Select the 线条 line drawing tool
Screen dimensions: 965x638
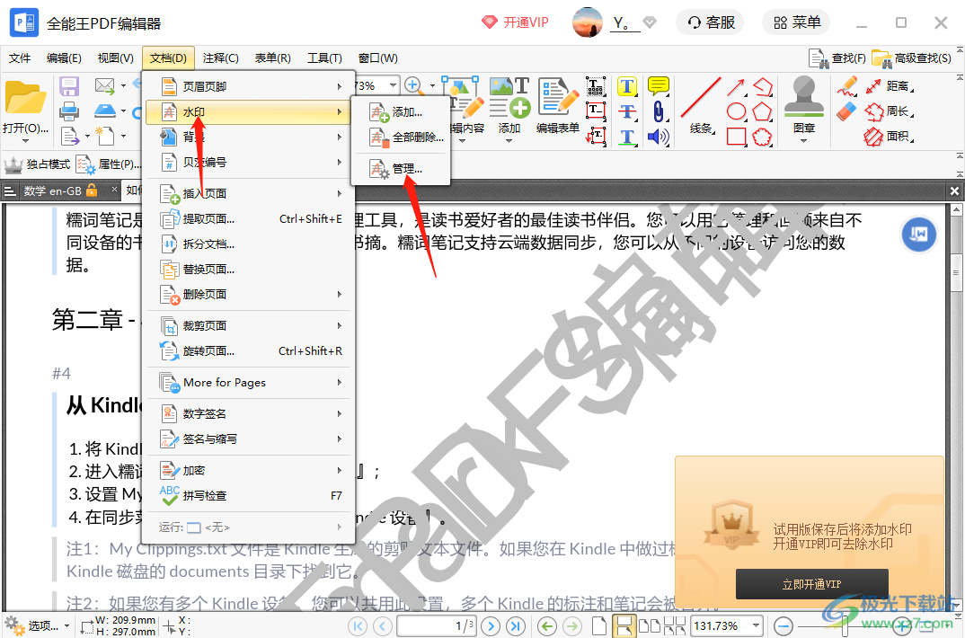pyautogui.click(x=701, y=104)
